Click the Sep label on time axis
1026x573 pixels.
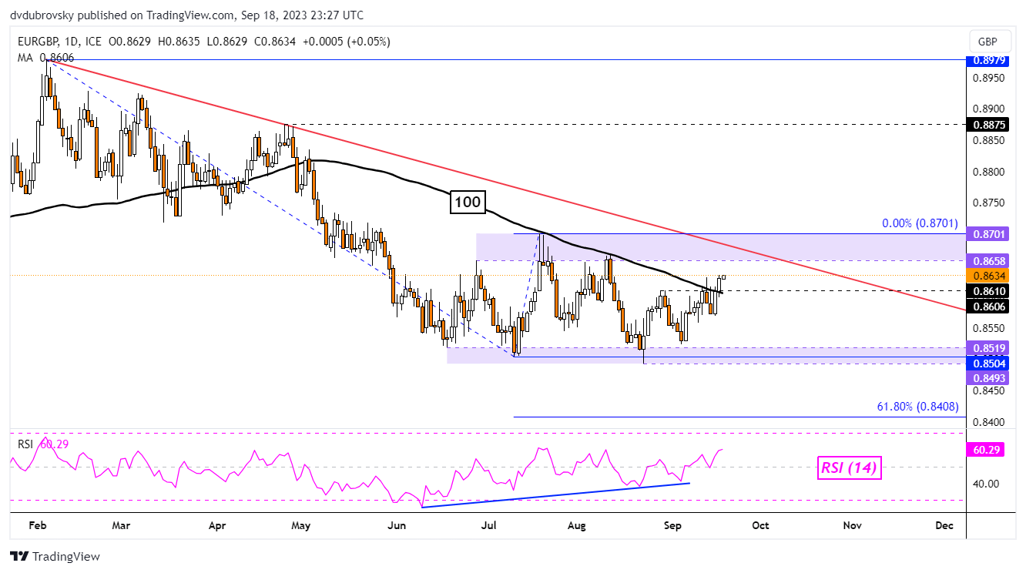[x=672, y=525]
